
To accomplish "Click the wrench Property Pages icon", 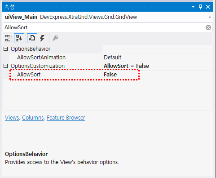I will (x=55, y=38).
